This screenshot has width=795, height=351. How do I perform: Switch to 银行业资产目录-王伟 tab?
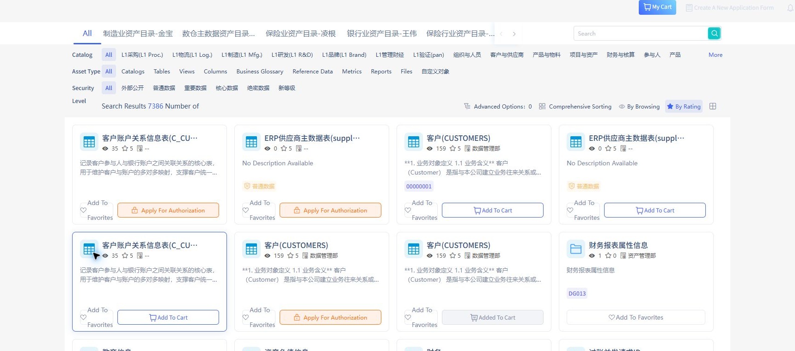tap(382, 33)
